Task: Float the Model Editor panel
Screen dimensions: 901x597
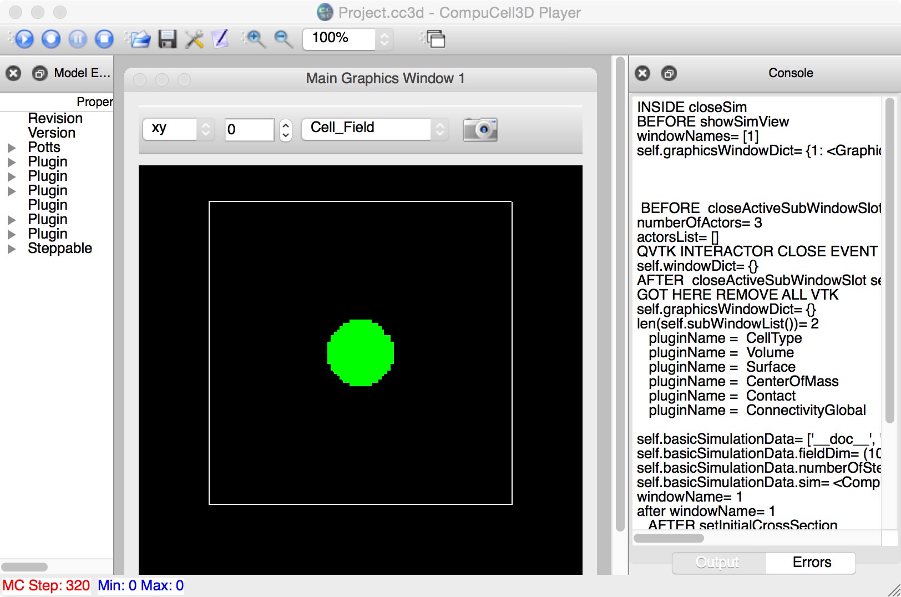Action: click(40, 73)
